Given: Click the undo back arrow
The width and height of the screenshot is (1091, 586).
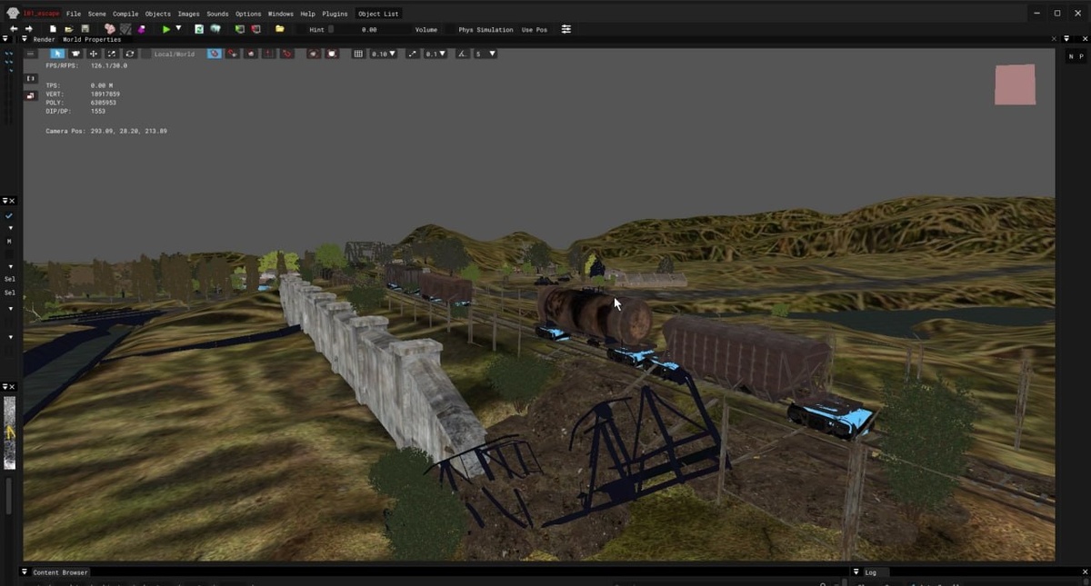Looking at the screenshot, I should coord(14,29).
